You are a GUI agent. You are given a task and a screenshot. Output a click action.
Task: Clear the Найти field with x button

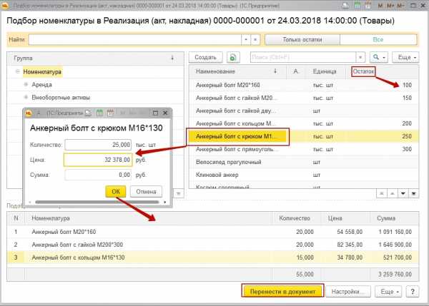pos(255,40)
